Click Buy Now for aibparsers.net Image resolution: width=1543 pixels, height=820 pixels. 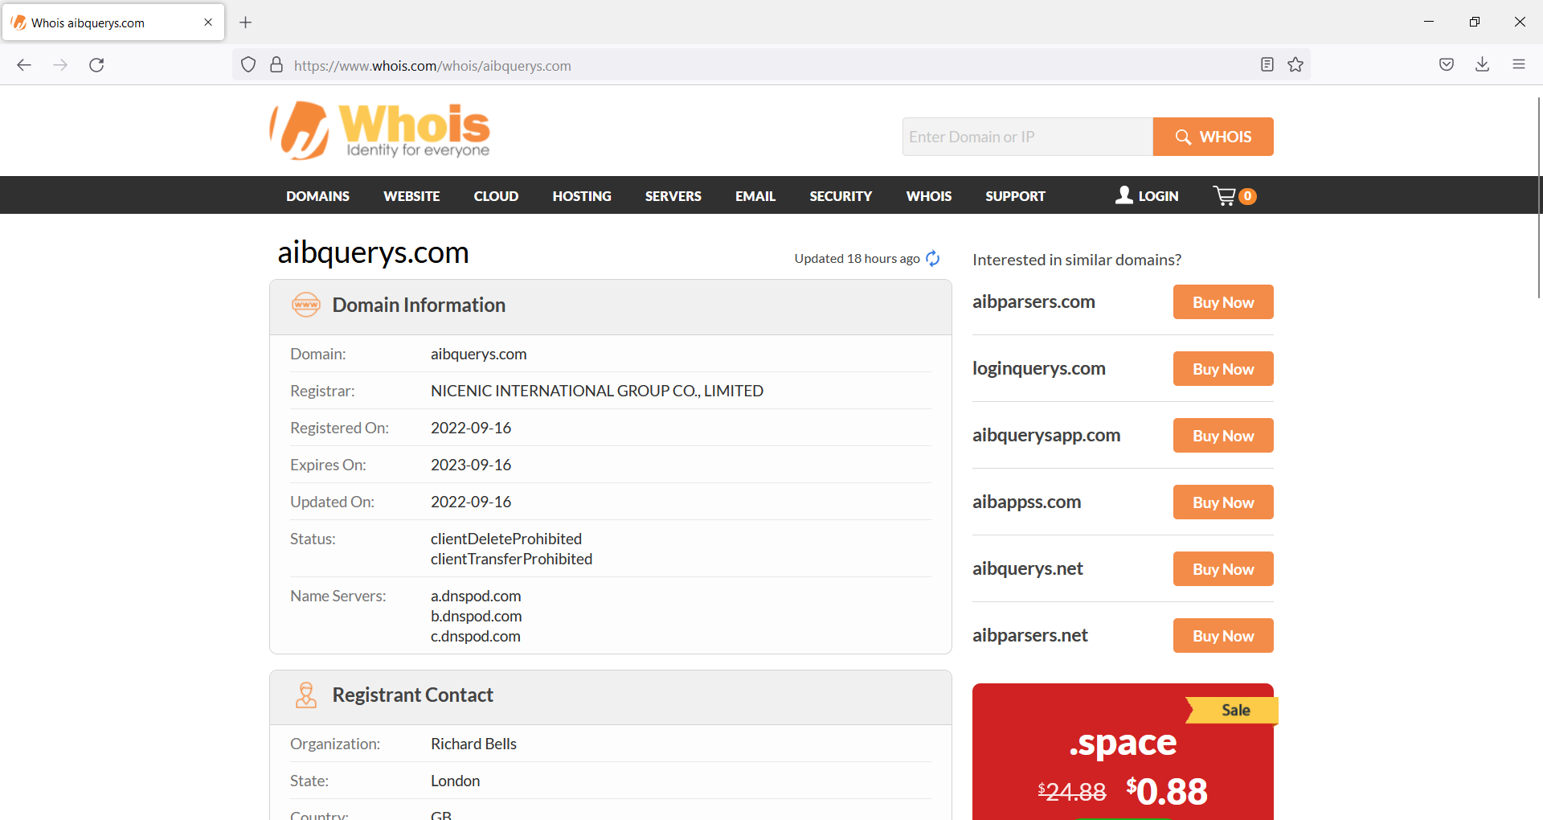tap(1223, 636)
